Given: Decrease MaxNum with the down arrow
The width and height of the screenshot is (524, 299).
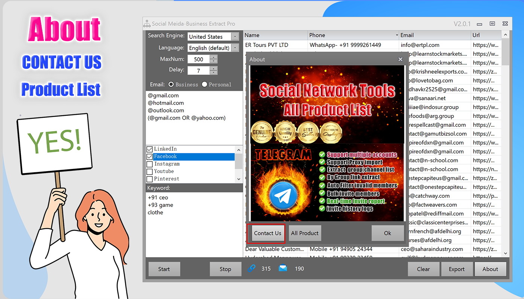Looking at the screenshot, I should pyautogui.click(x=213, y=61).
